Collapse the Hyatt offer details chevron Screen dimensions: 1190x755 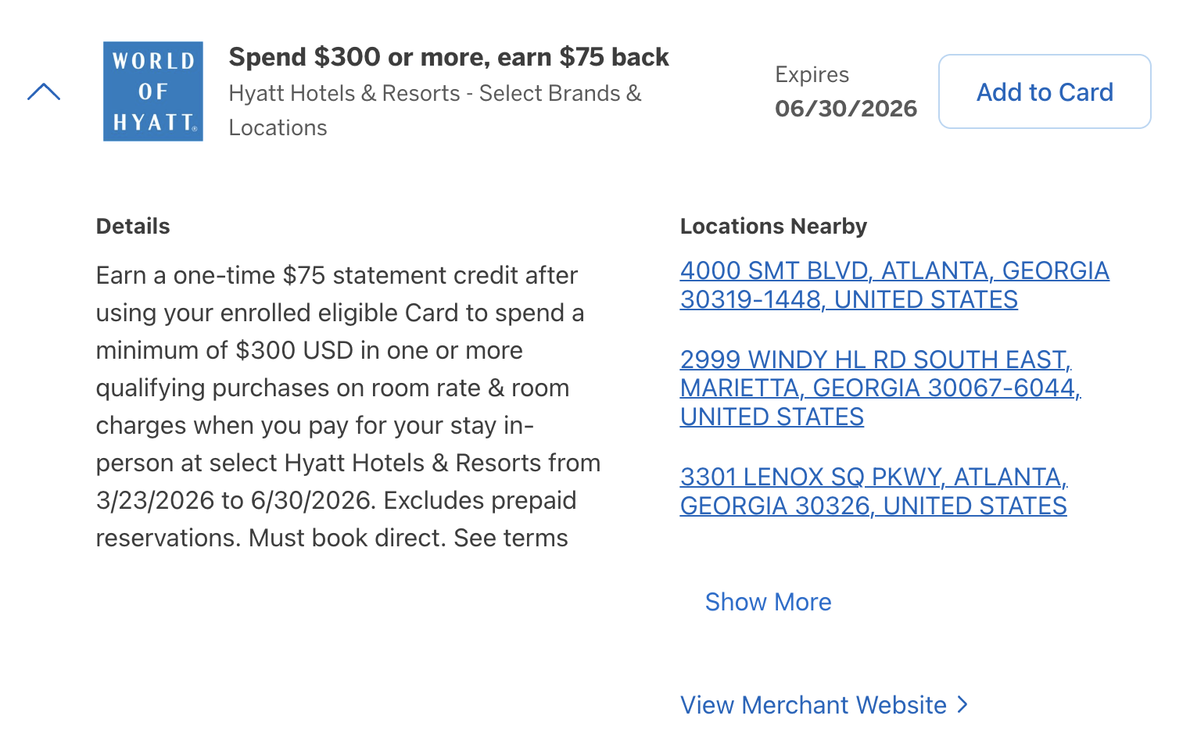pyautogui.click(x=44, y=92)
